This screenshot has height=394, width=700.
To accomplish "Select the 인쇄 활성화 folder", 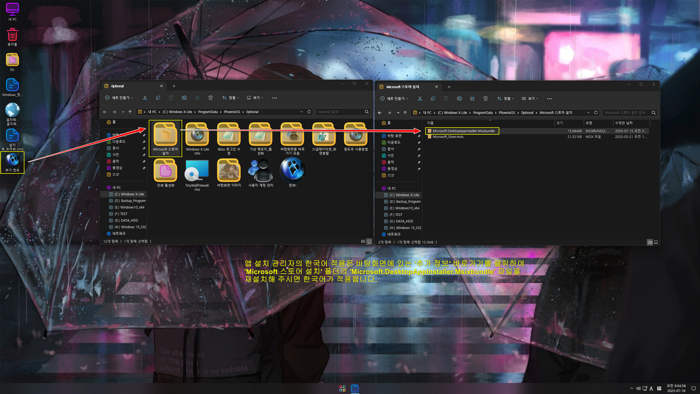I will pos(165,173).
